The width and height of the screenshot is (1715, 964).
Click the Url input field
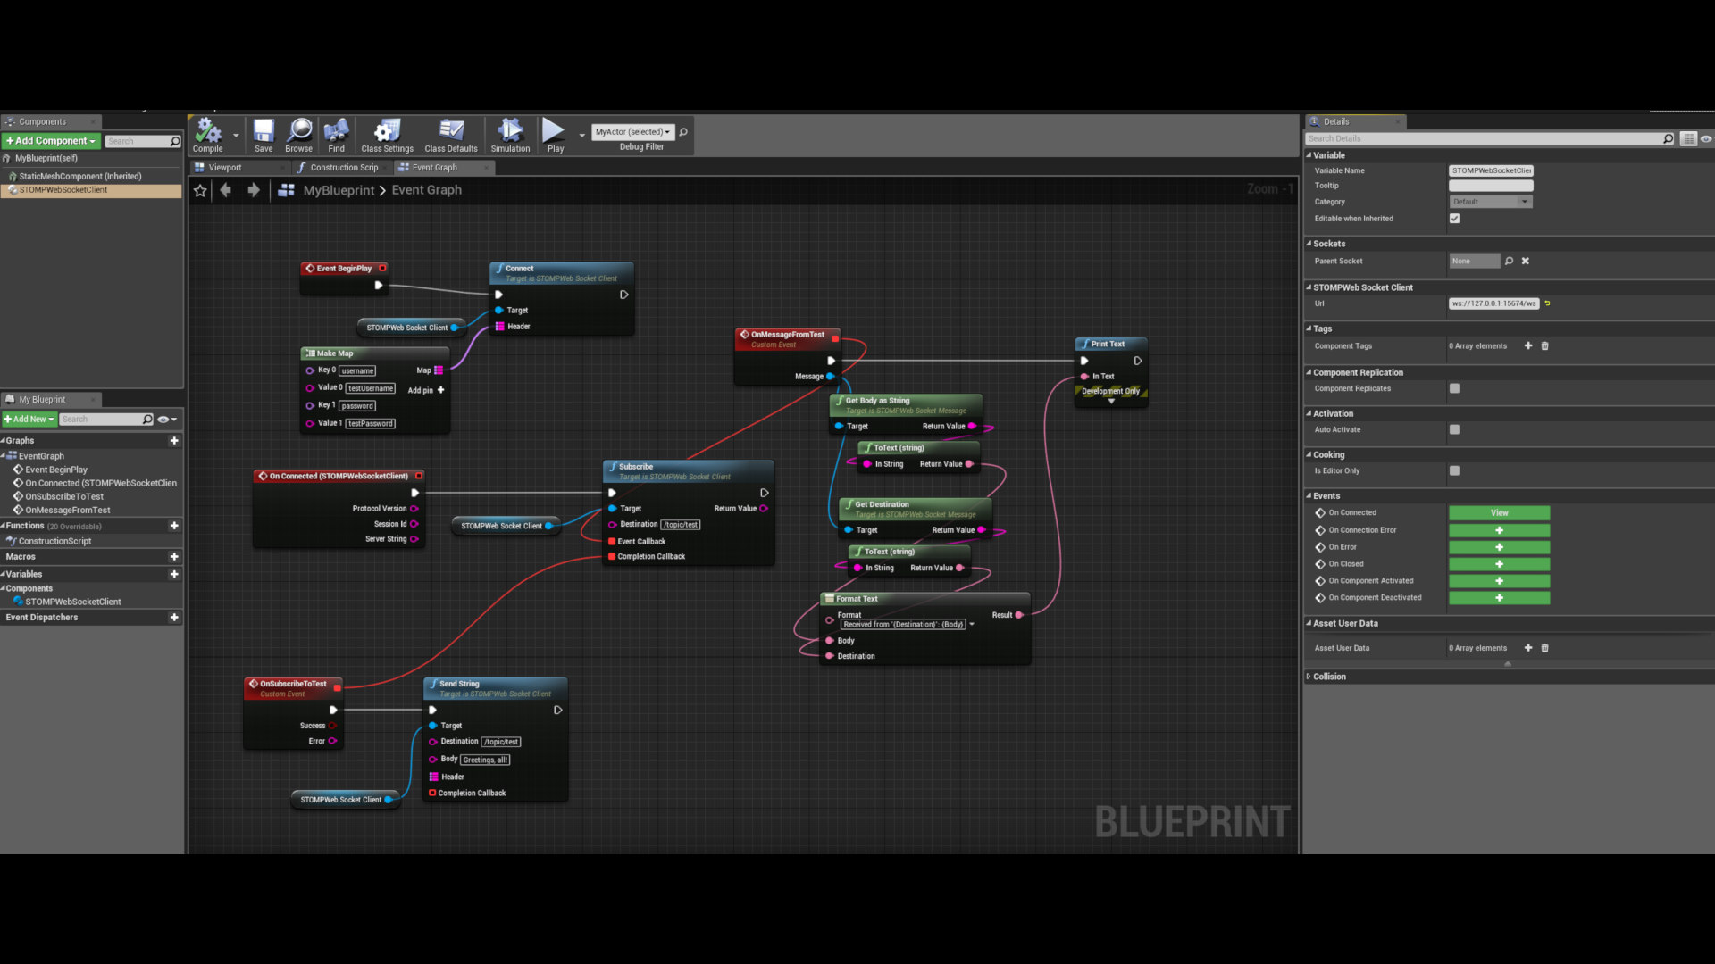[1493, 303]
